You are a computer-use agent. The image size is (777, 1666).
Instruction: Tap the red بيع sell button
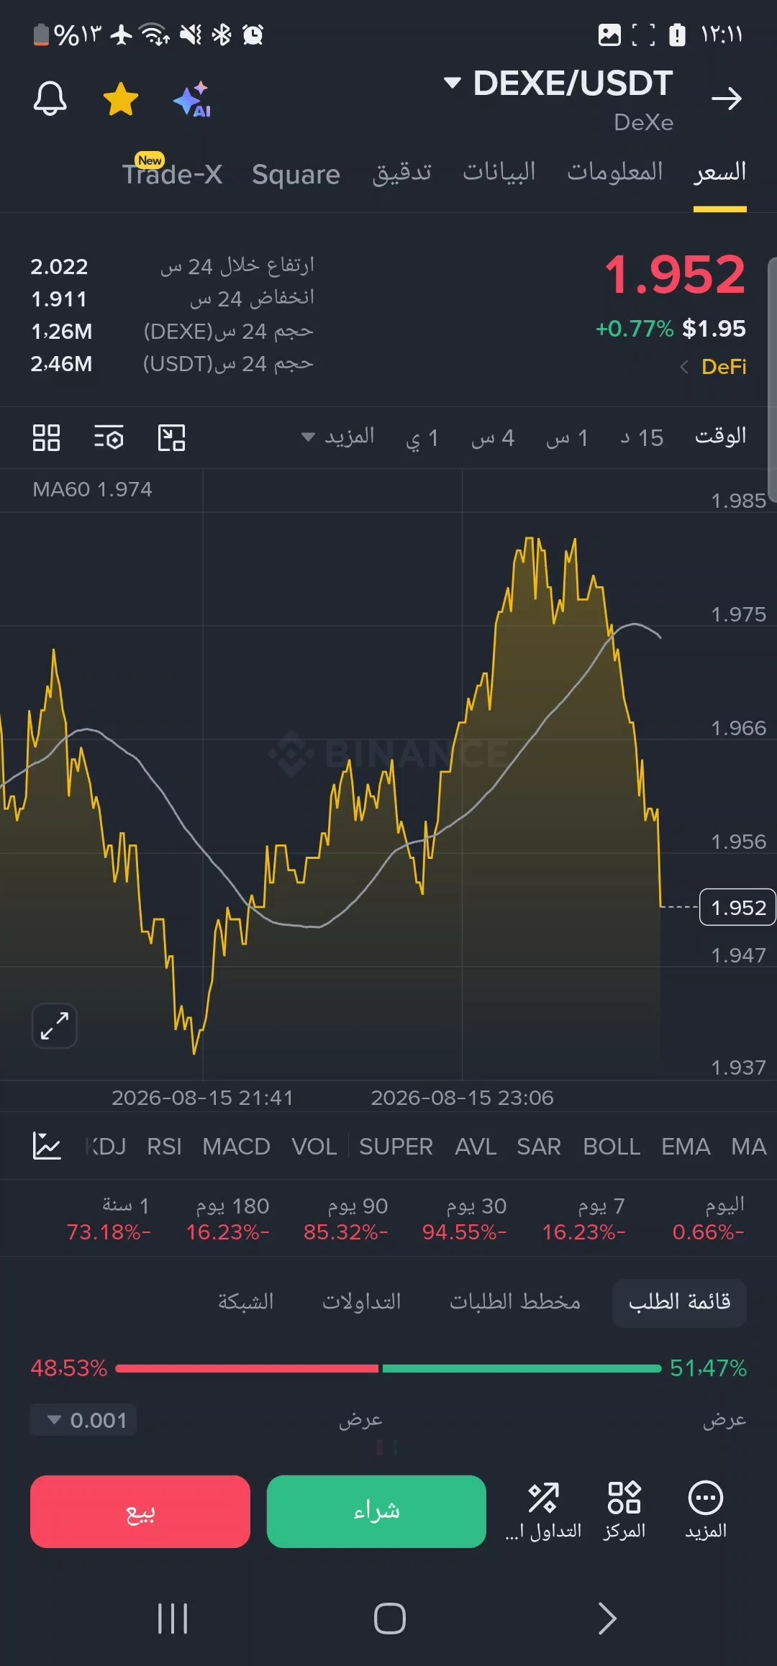140,1511
